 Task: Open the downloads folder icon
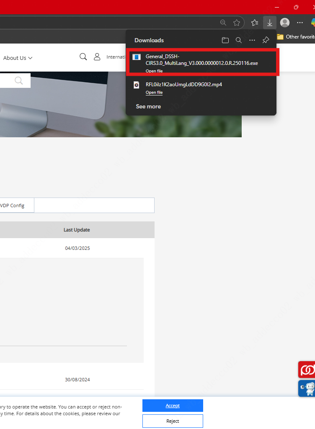(x=225, y=40)
